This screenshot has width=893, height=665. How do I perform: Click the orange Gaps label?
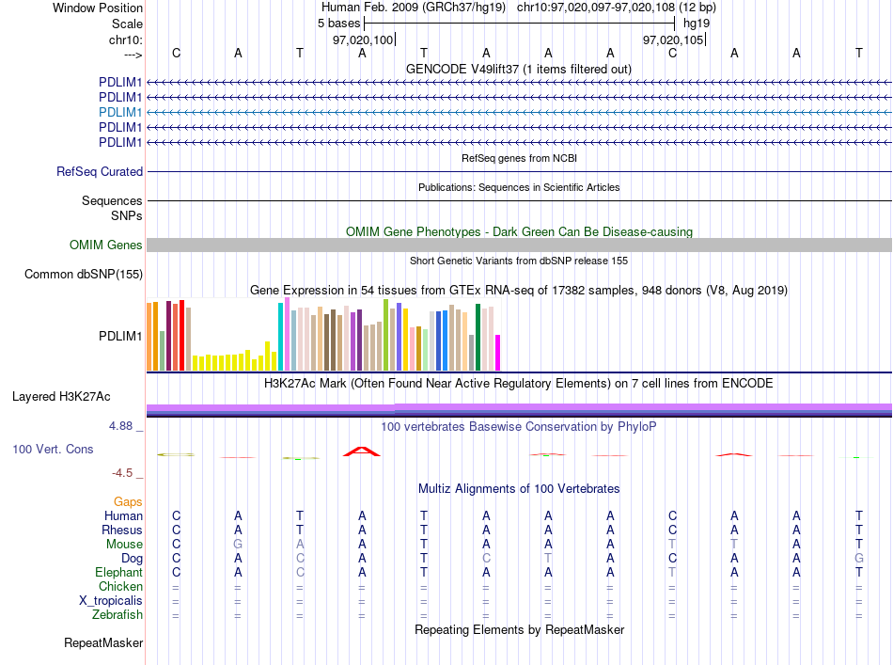click(x=128, y=501)
